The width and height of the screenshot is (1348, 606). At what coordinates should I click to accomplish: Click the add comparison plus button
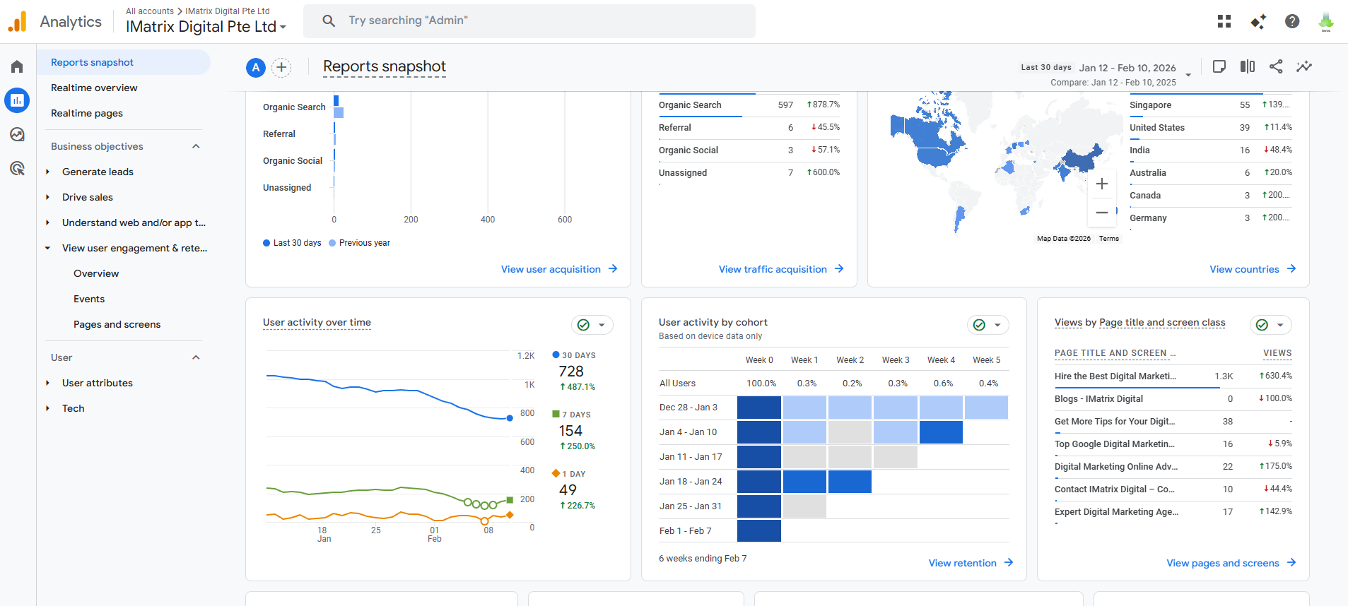(281, 67)
